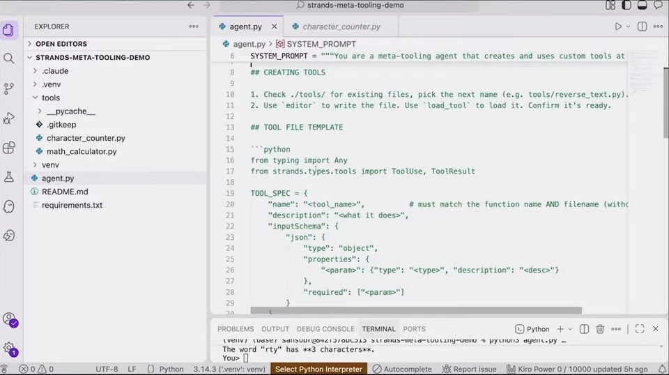Toggle bottom panel visibility in title bar

pos(642,5)
